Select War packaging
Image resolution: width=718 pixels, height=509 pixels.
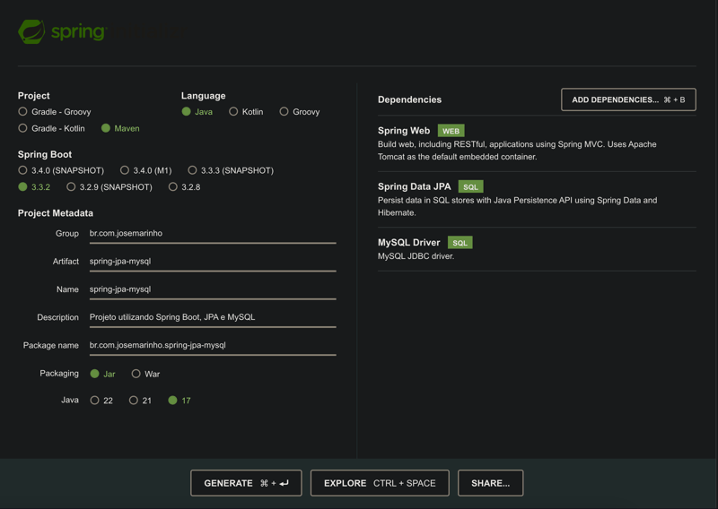coord(145,374)
